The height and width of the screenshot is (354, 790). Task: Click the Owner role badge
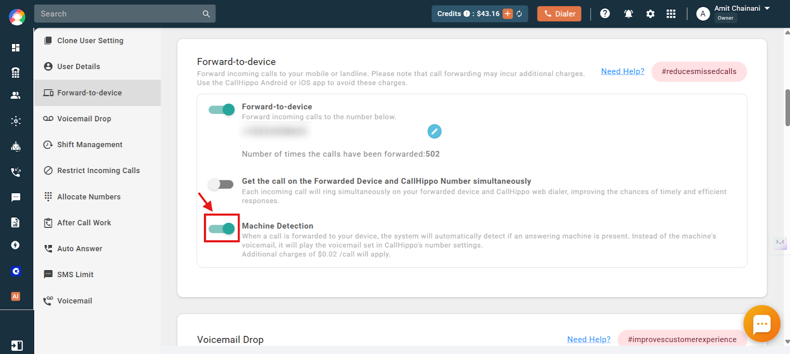[725, 18]
